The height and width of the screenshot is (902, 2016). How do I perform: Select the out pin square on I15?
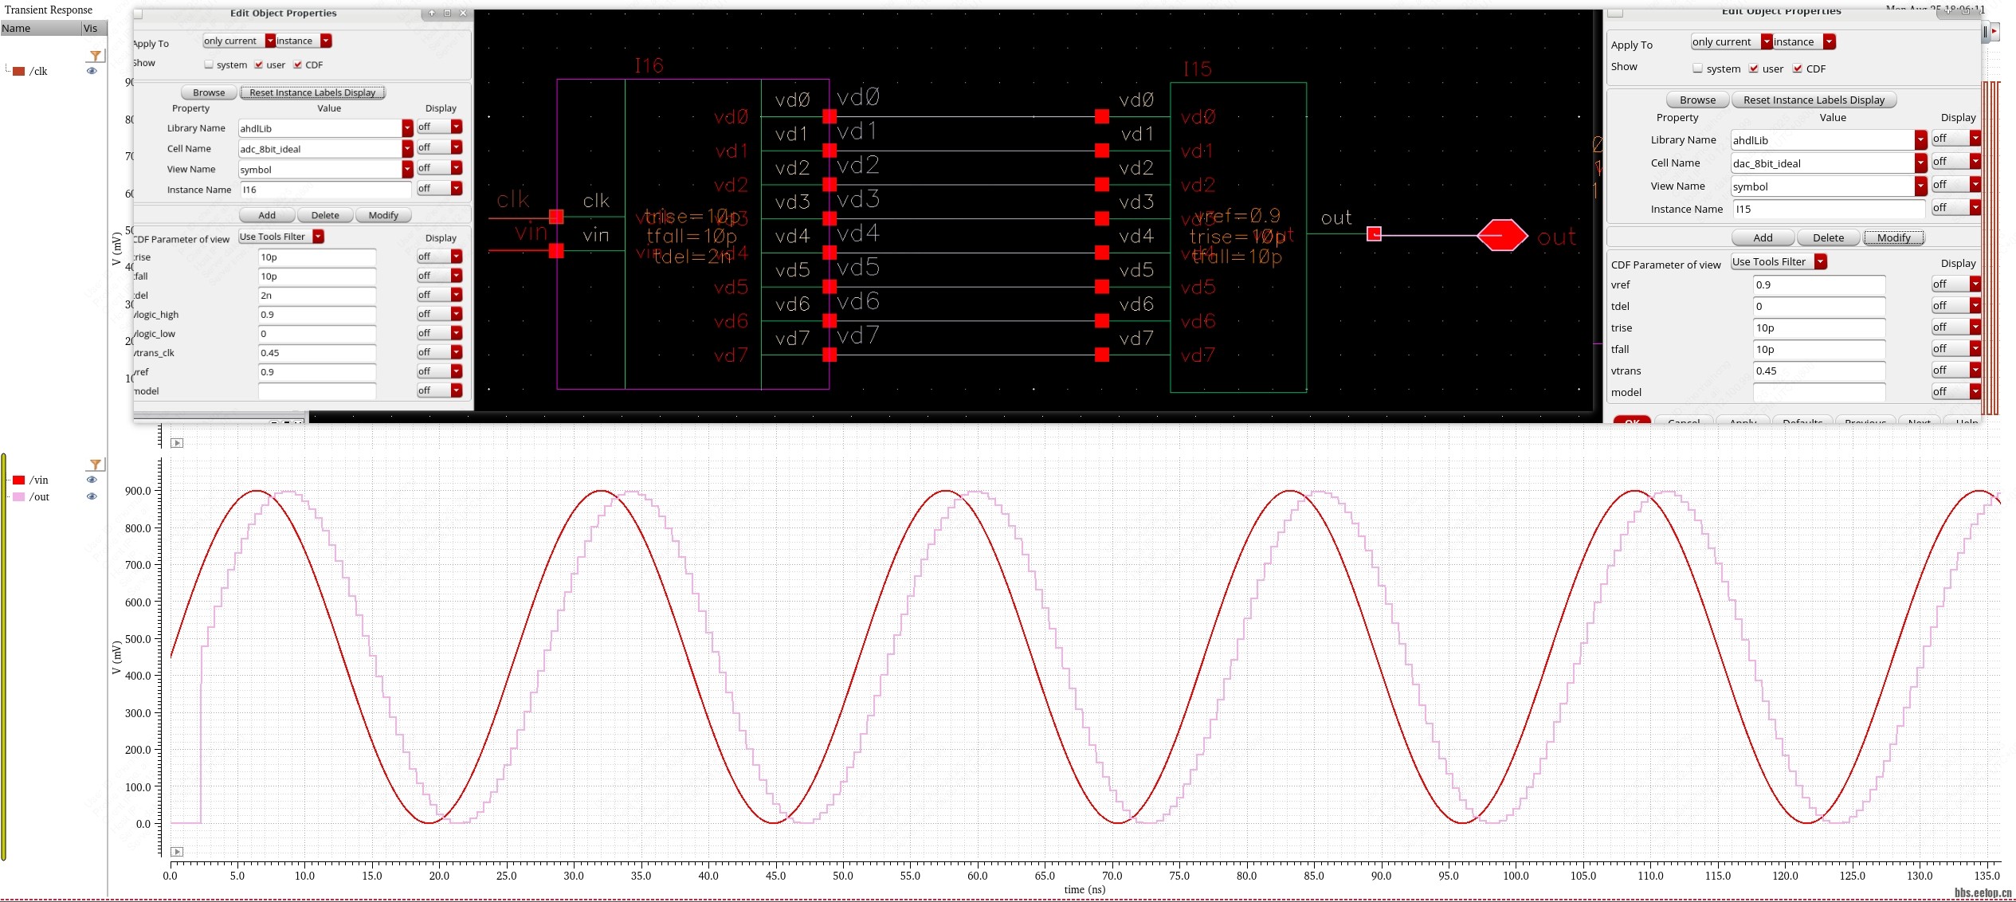tap(1374, 233)
